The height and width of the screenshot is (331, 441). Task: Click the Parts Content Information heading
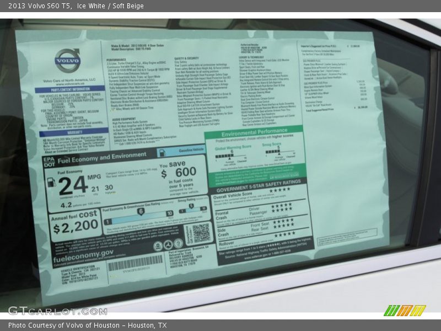(x=70, y=89)
